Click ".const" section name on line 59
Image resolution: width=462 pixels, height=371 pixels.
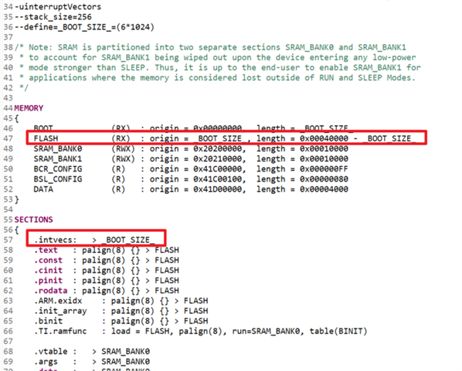pos(48,260)
